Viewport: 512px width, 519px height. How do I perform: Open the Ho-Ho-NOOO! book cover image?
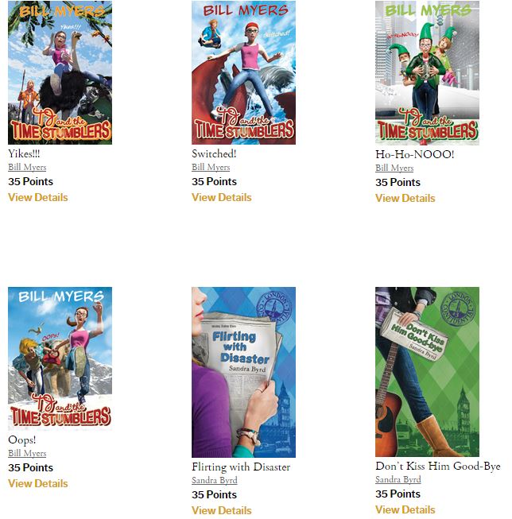(x=427, y=73)
